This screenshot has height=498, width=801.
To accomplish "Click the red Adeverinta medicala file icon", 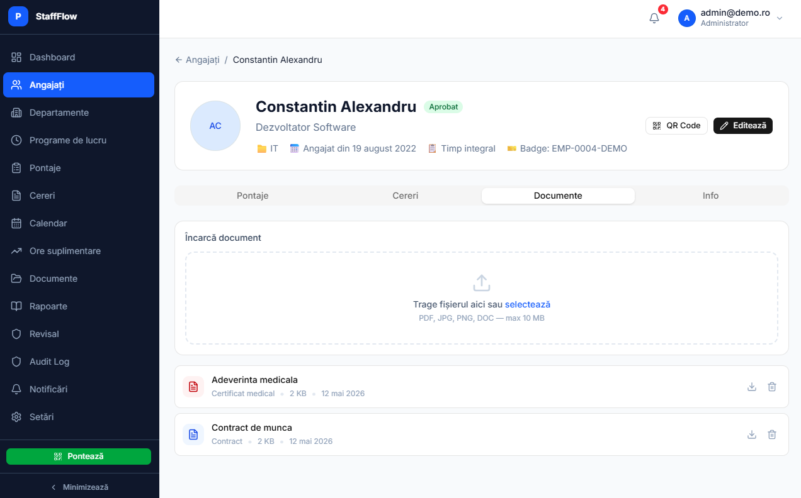I will (x=193, y=387).
